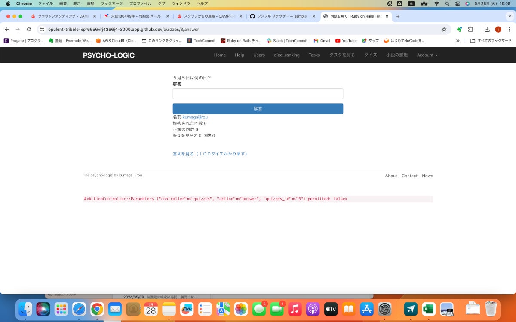The image size is (516, 322).
Task: Expand the Account dropdown in the navbar
Action: [427, 55]
